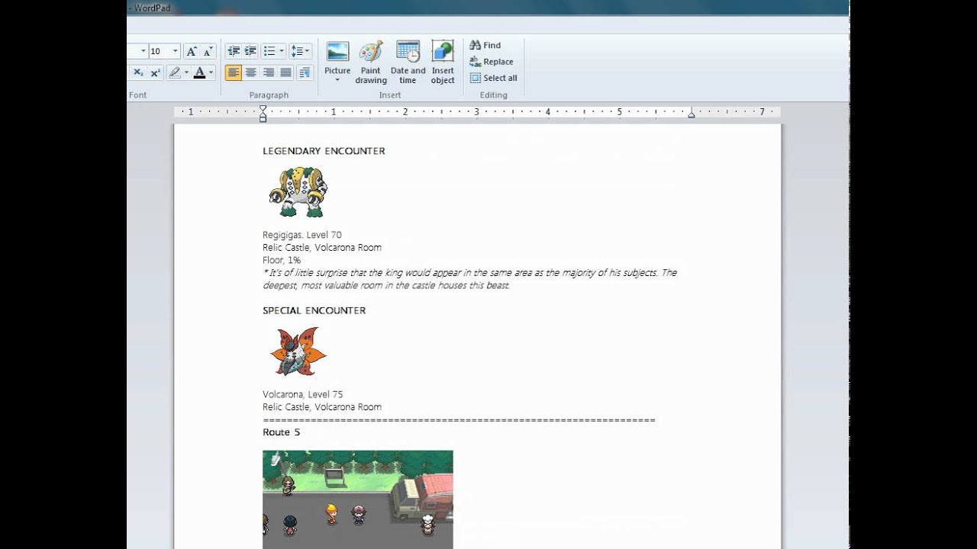Grow the font size with the large A button
977x549 pixels.
tap(192, 51)
